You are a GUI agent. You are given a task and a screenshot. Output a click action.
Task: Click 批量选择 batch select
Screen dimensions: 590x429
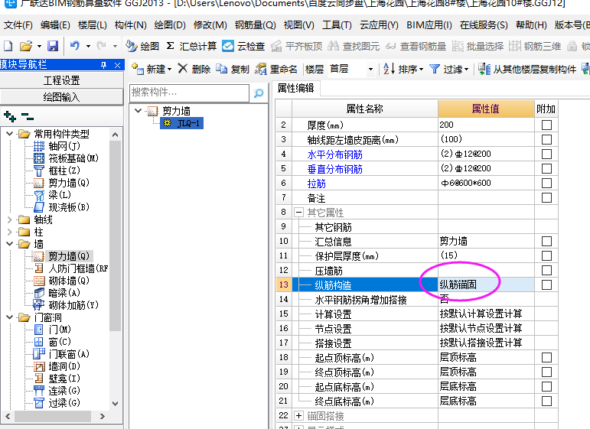pos(478,46)
